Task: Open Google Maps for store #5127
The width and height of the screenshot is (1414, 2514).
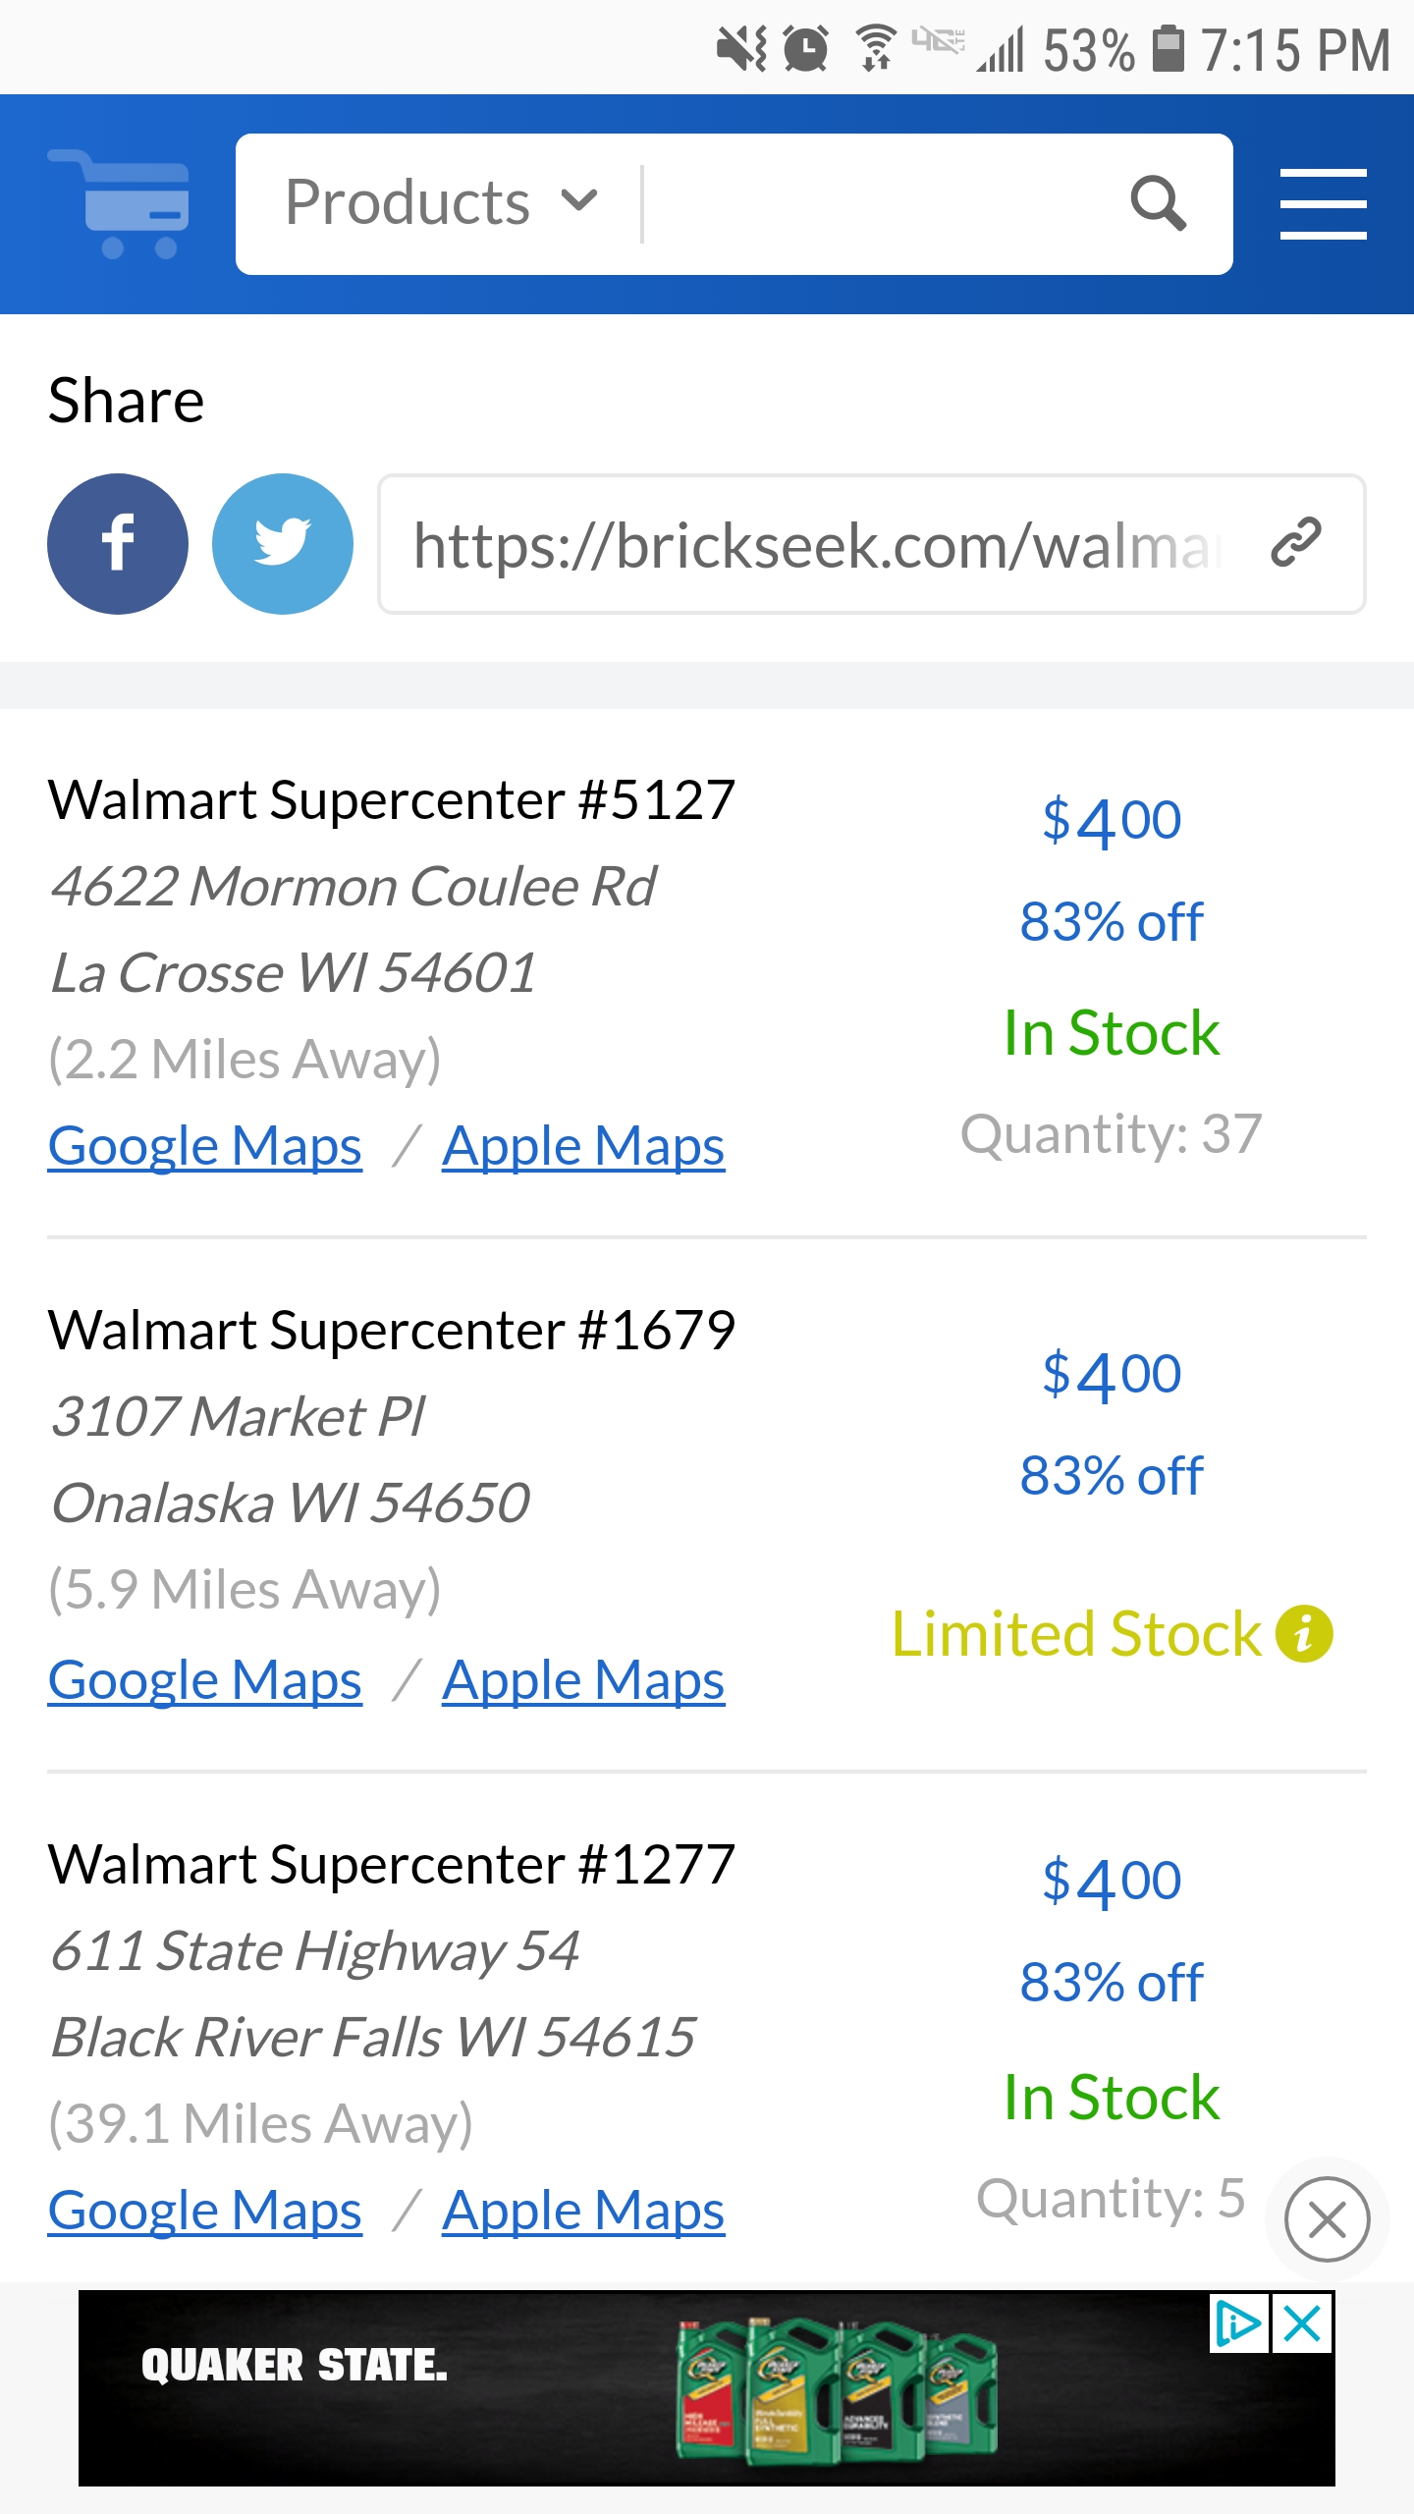Action: [205, 1146]
